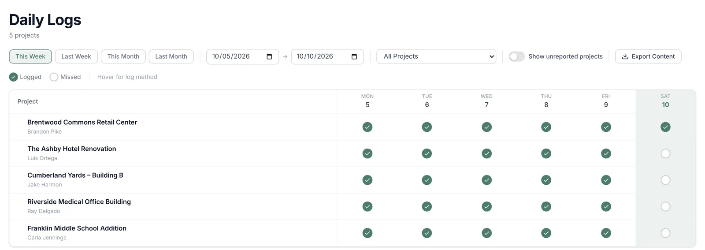
Task: Click Brentwood Commons Friday logged checkmark
Action: 606,127
